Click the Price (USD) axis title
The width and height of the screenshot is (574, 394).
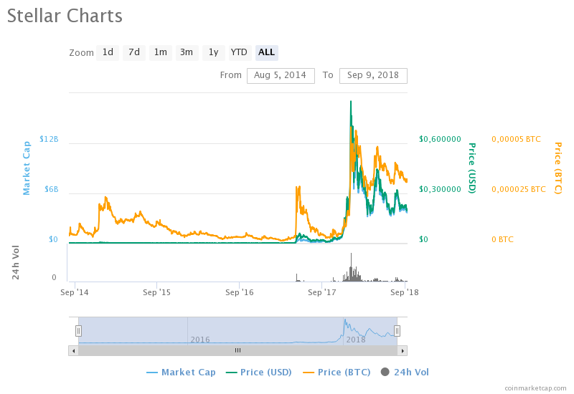click(x=472, y=168)
